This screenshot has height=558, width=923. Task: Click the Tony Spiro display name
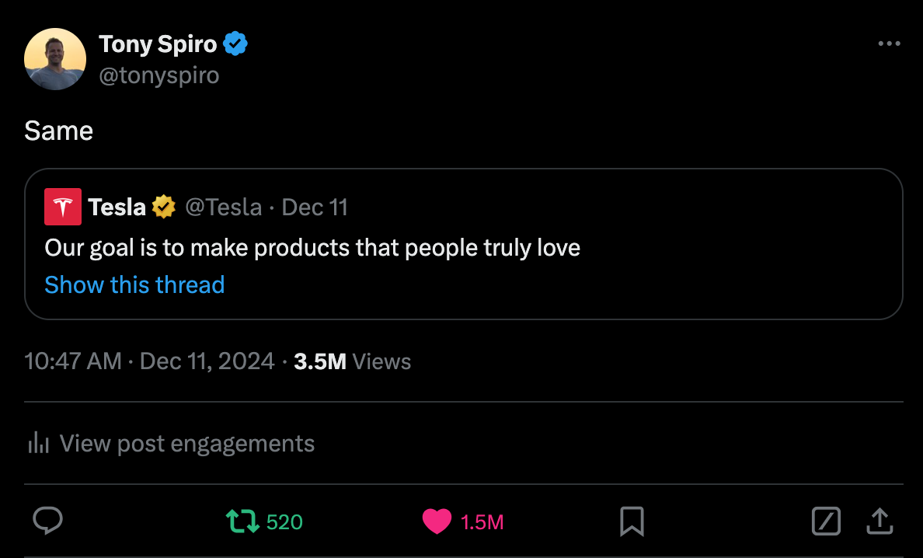158,44
